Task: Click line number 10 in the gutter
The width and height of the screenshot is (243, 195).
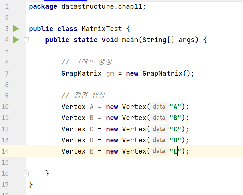Action: click(x=5, y=107)
